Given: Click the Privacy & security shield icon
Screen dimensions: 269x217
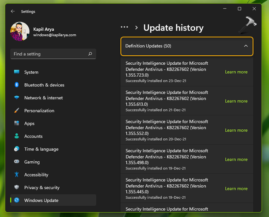Looking at the screenshot, I should (x=17, y=187).
